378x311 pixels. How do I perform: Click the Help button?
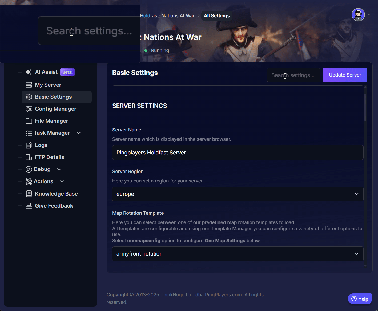[360, 299]
